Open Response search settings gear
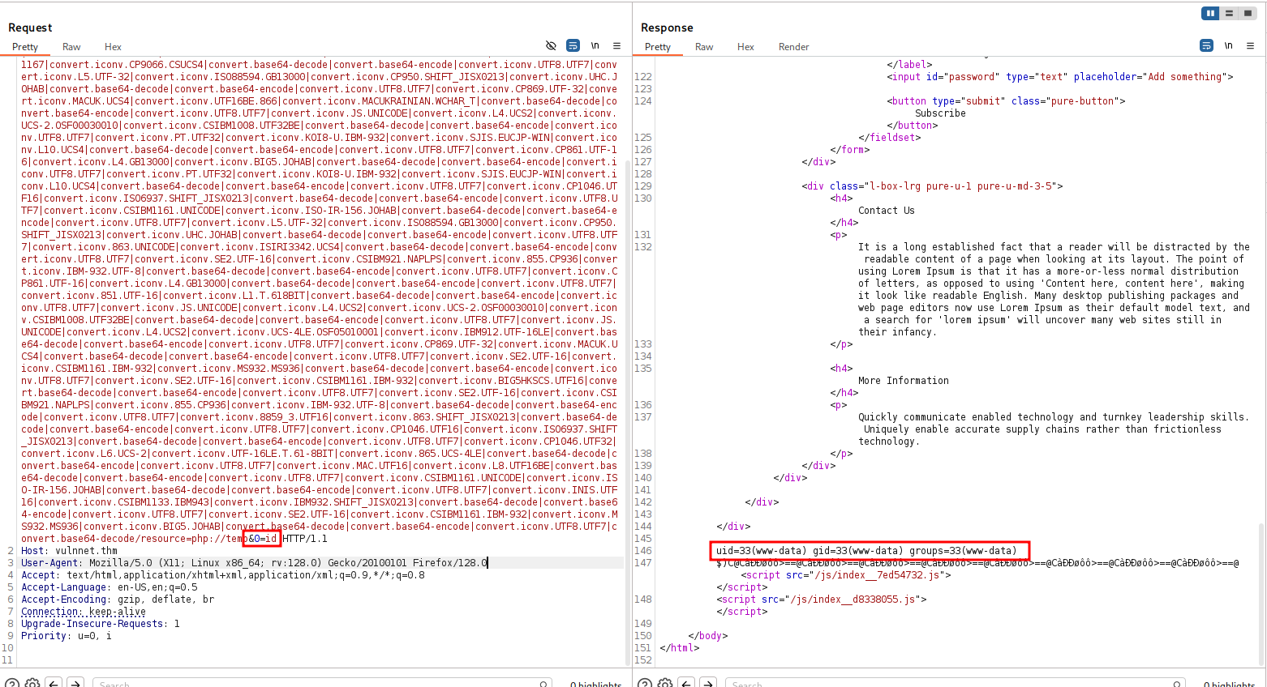Viewport: 1267px width, 687px height. [x=665, y=683]
